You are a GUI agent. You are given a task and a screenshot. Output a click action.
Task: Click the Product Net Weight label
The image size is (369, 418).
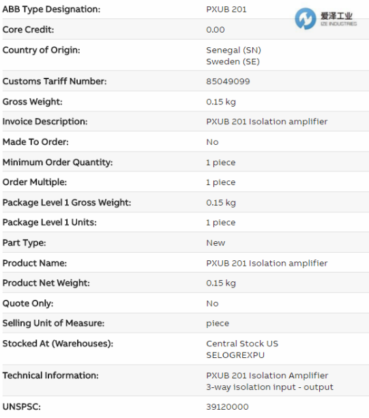[46, 283]
